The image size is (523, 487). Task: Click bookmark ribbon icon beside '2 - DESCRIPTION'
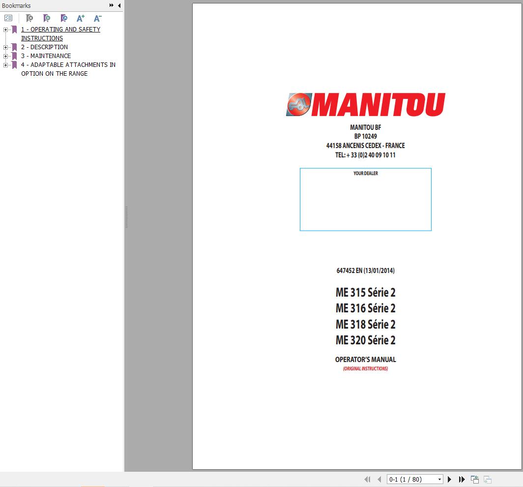14,47
